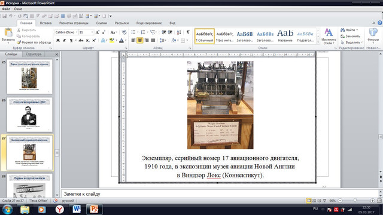This screenshot has height=215, width=383.
Task: Apply the Подзаголовок style
Action: pyautogui.click(x=305, y=36)
